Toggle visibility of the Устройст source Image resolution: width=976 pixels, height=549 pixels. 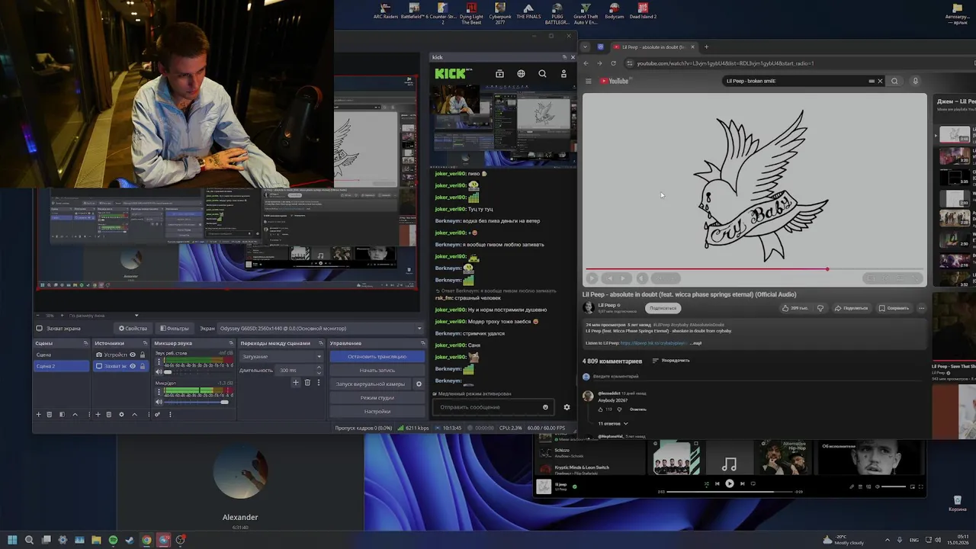tap(133, 355)
